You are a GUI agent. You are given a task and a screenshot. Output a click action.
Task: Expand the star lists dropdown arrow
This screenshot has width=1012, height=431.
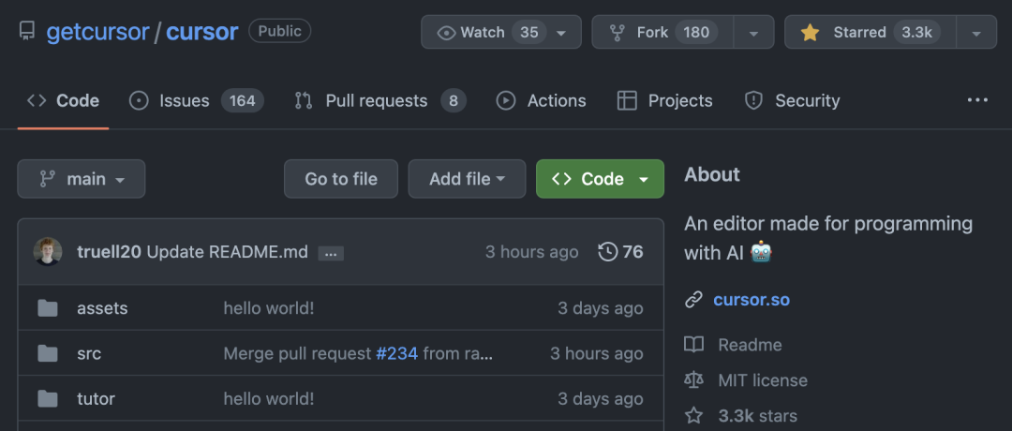point(976,32)
